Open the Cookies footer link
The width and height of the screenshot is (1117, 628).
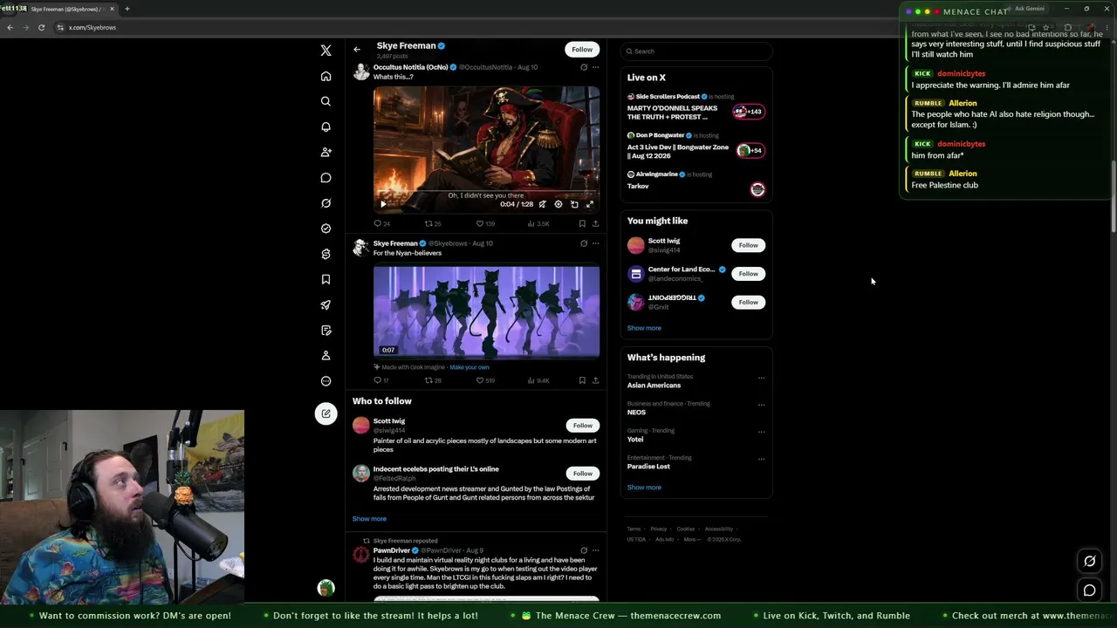click(686, 529)
